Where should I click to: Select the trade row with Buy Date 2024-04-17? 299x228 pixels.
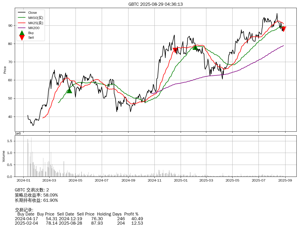(x=79, y=219)
